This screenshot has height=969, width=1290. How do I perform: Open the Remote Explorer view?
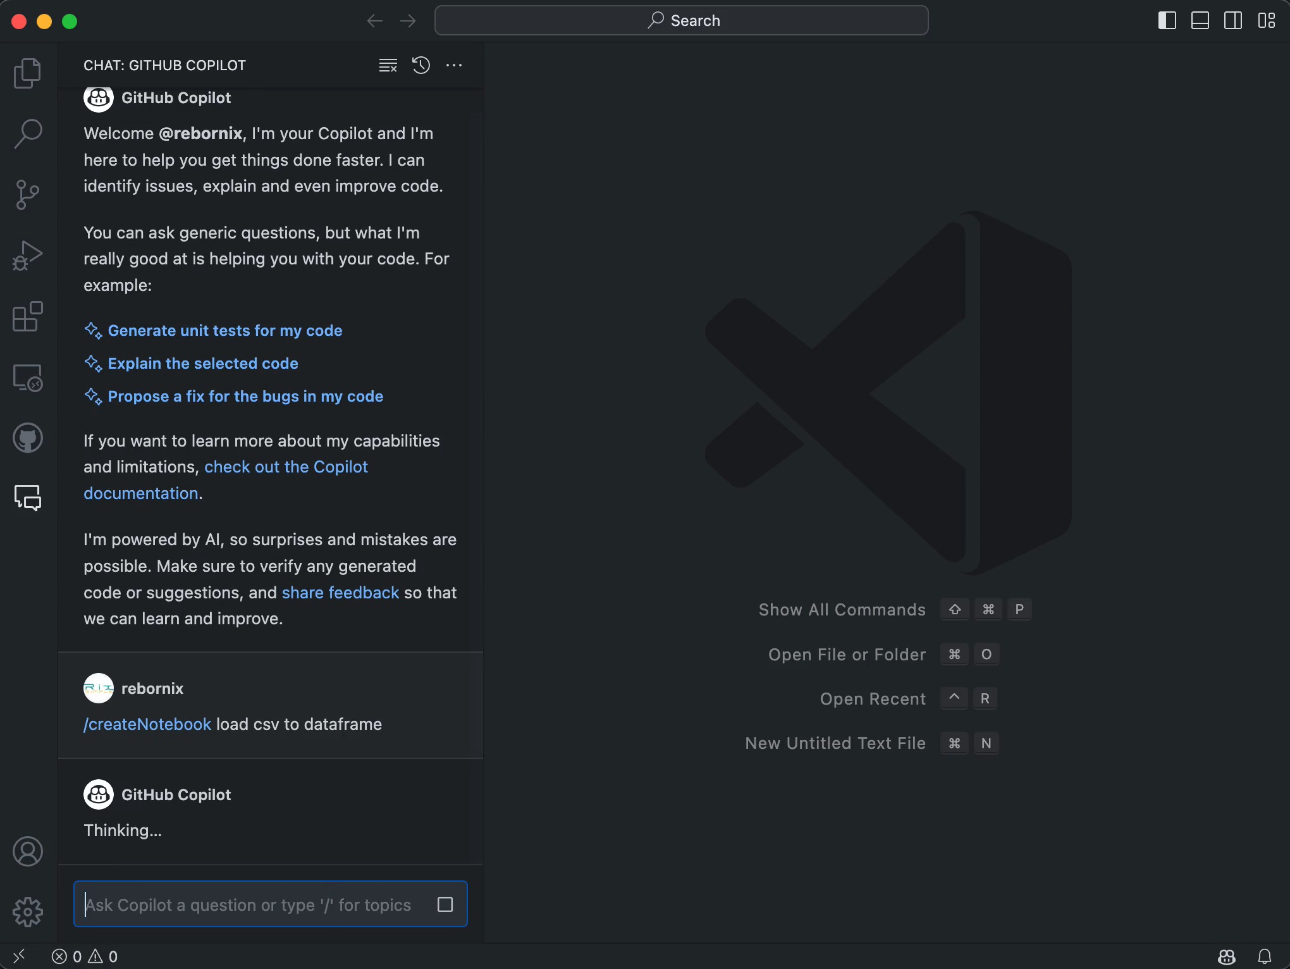click(27, 378)
